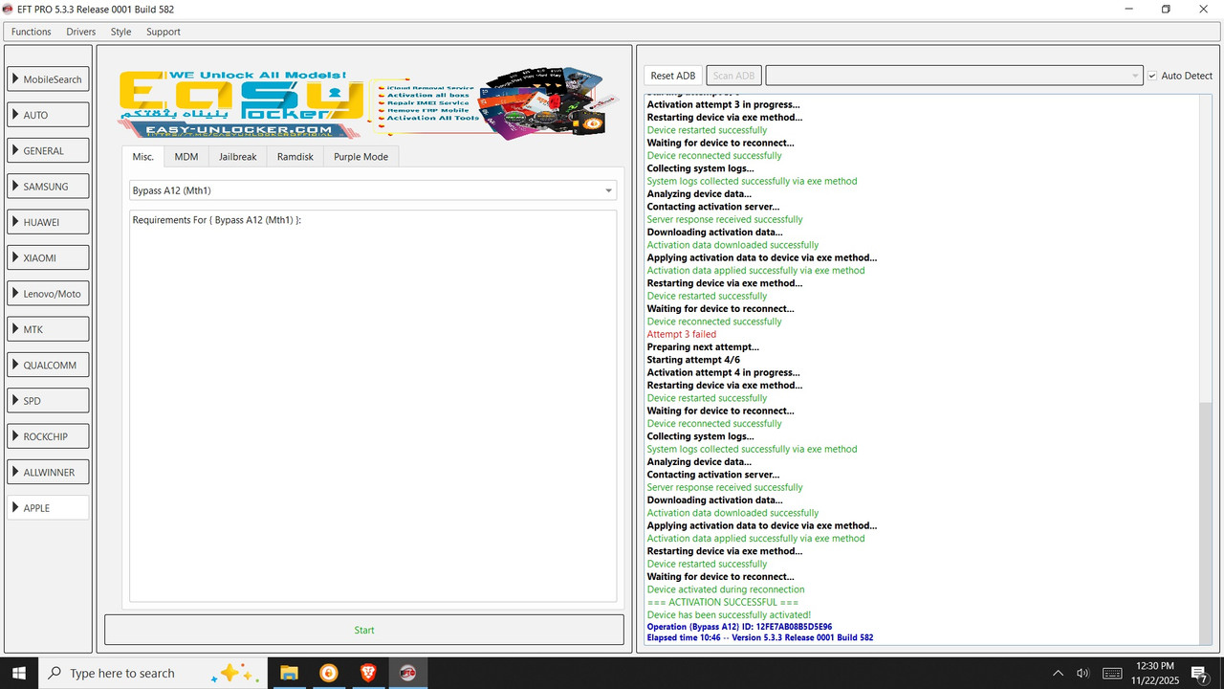1224x689 pixels.
Task: Expand the HUAWEI sidebar section
Action: pos(49,222)
